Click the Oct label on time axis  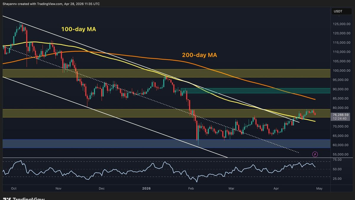click(x=13, y=188)
